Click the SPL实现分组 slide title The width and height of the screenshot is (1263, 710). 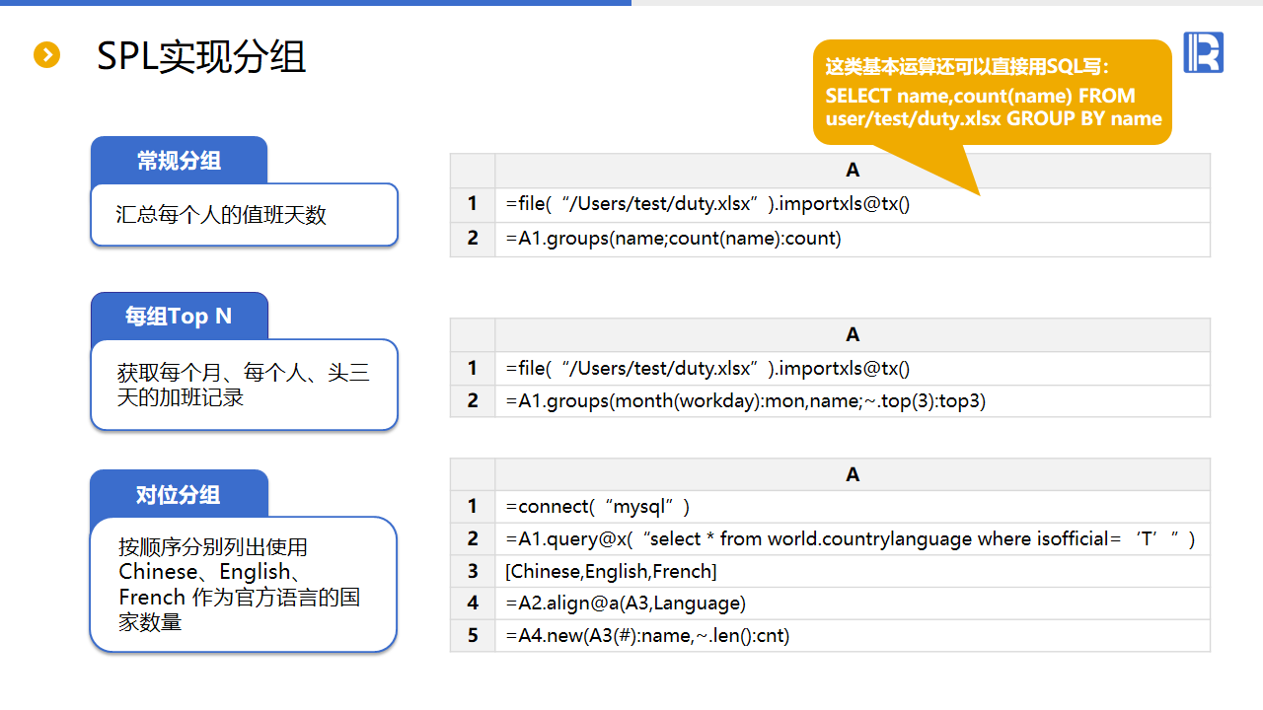(x=201, y=57)
